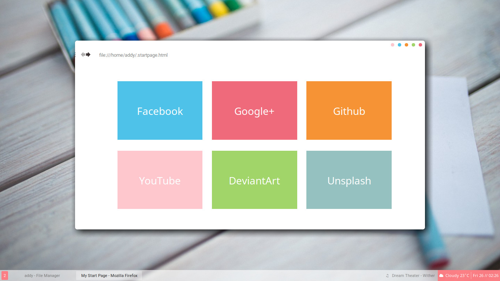Click workspace number 2 indicator
Viewport: 500px width, 281px height.
[x=4, y=276]
